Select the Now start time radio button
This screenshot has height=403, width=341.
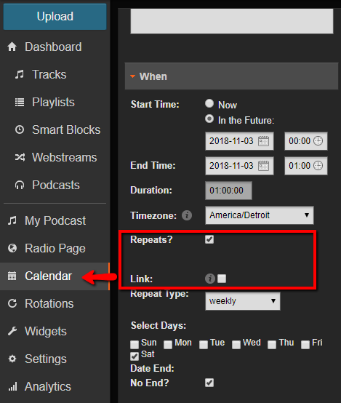[x=209, y=103]
